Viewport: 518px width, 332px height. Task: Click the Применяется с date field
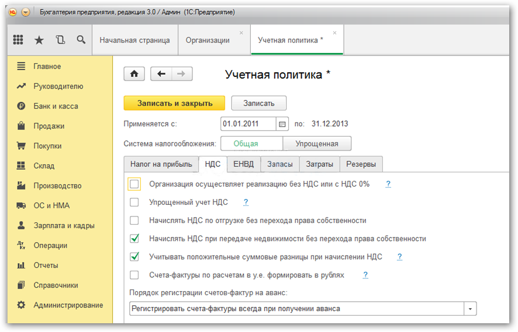(247, 124)
